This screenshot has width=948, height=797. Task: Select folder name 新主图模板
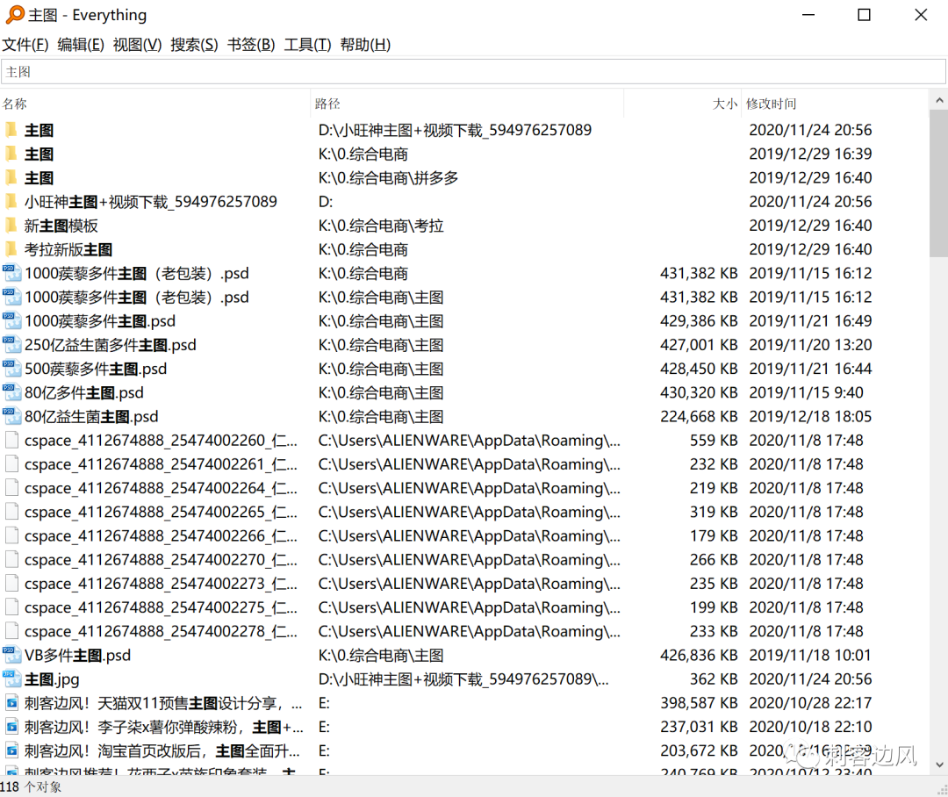[x=61, y=226]
